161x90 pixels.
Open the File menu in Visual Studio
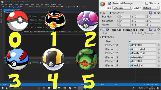pyautogui.click(x=2, y=4)
